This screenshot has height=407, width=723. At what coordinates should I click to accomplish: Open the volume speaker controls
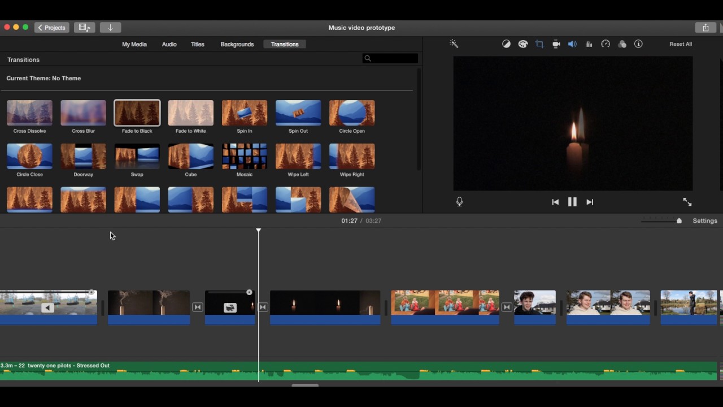tap(572, 44)
